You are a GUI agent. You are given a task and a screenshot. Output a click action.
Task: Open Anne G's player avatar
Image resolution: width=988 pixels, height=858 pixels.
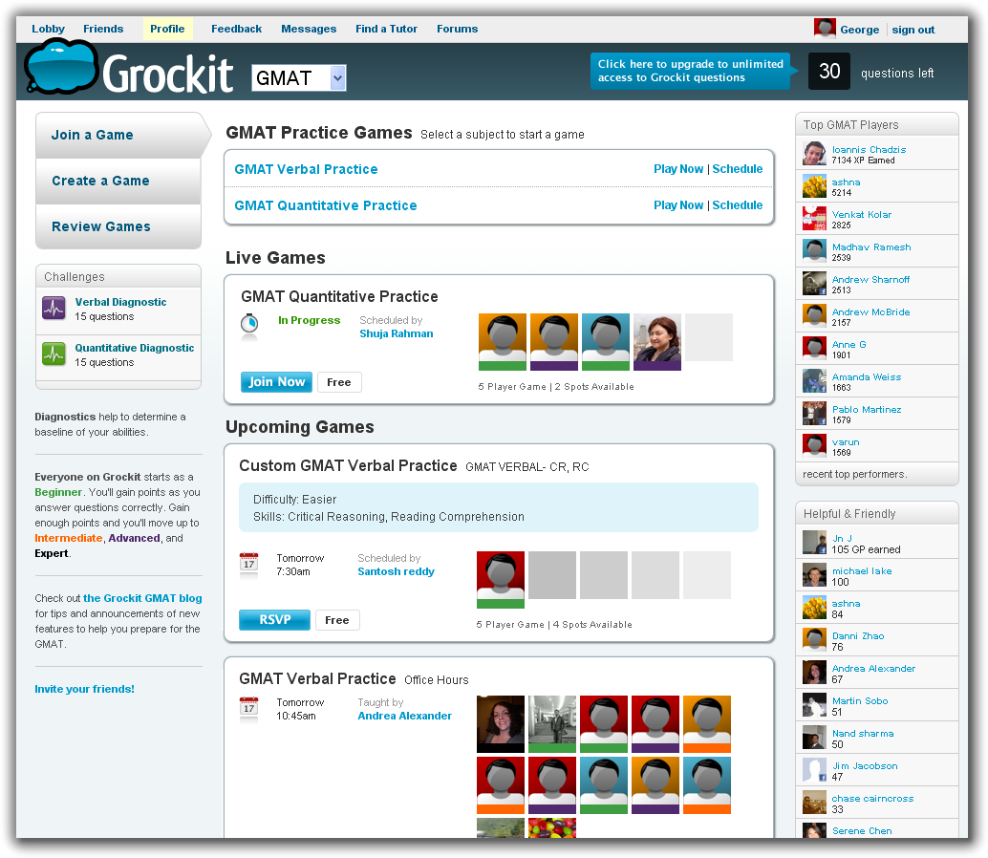coord(814,349)
